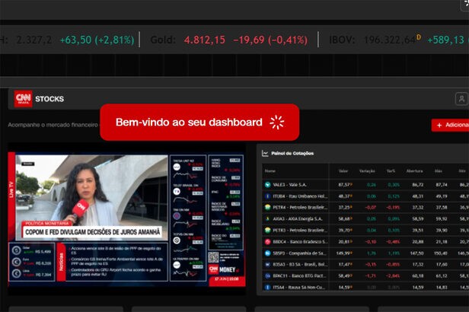Select the 'ITUB4 - Itau Unibanco Hol...' row name

click(x=300, y=196)
